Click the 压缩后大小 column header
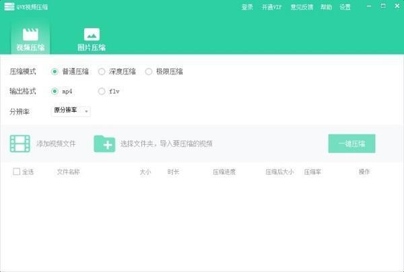The image size is (404, 272). pos(279,172)
